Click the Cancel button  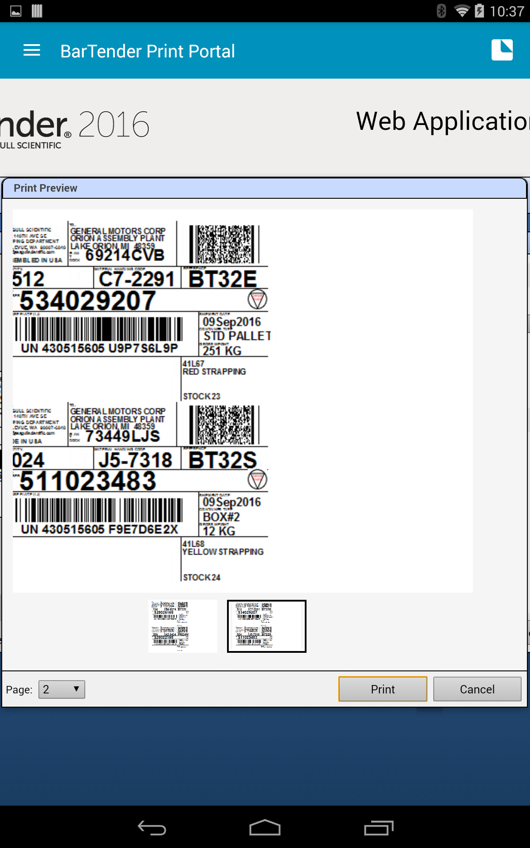tap(477, 689)
